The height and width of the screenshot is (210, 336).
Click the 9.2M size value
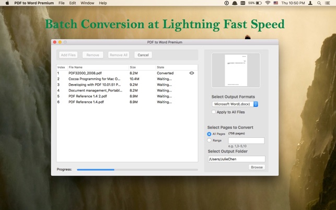coord(134,85)
